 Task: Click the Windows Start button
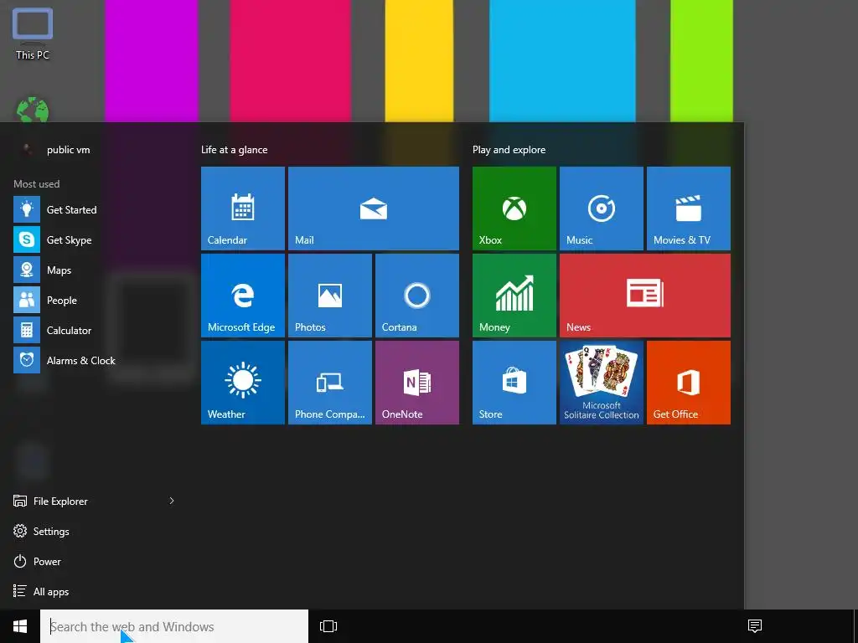(x=20, y=626)
